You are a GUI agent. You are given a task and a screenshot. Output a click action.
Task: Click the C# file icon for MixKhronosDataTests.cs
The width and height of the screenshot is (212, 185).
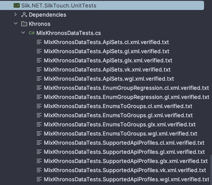(32, 33)
